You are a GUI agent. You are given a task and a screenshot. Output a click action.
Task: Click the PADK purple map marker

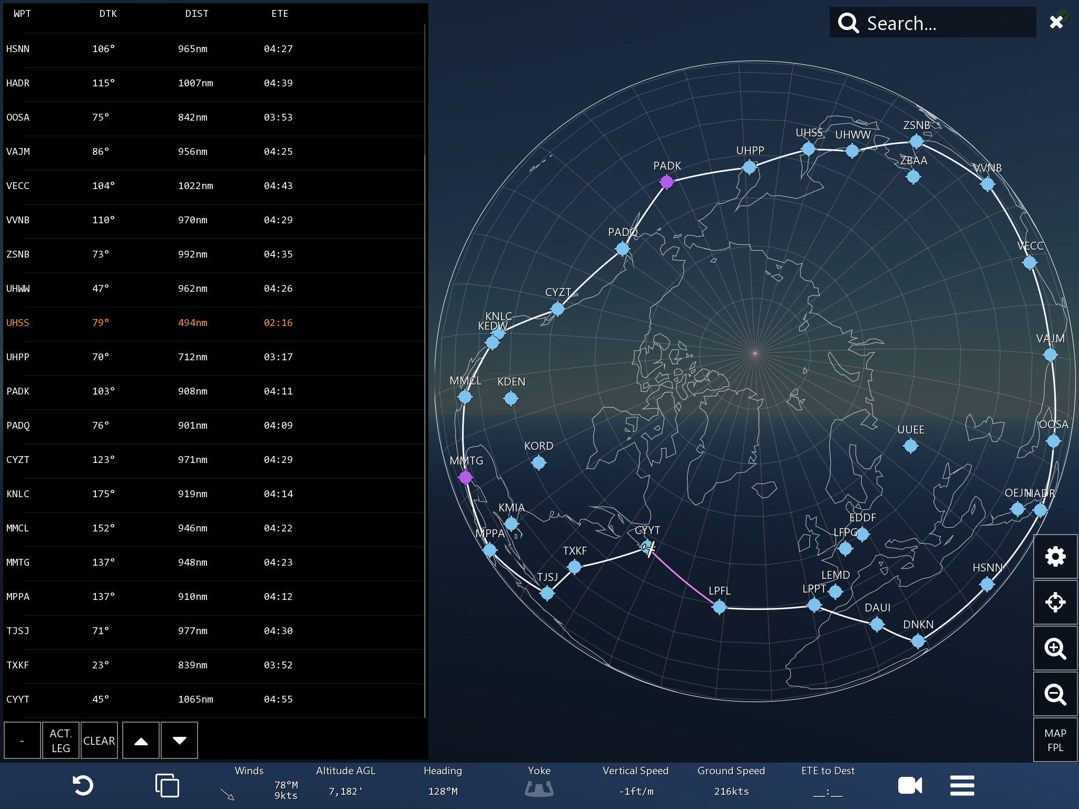666,182
